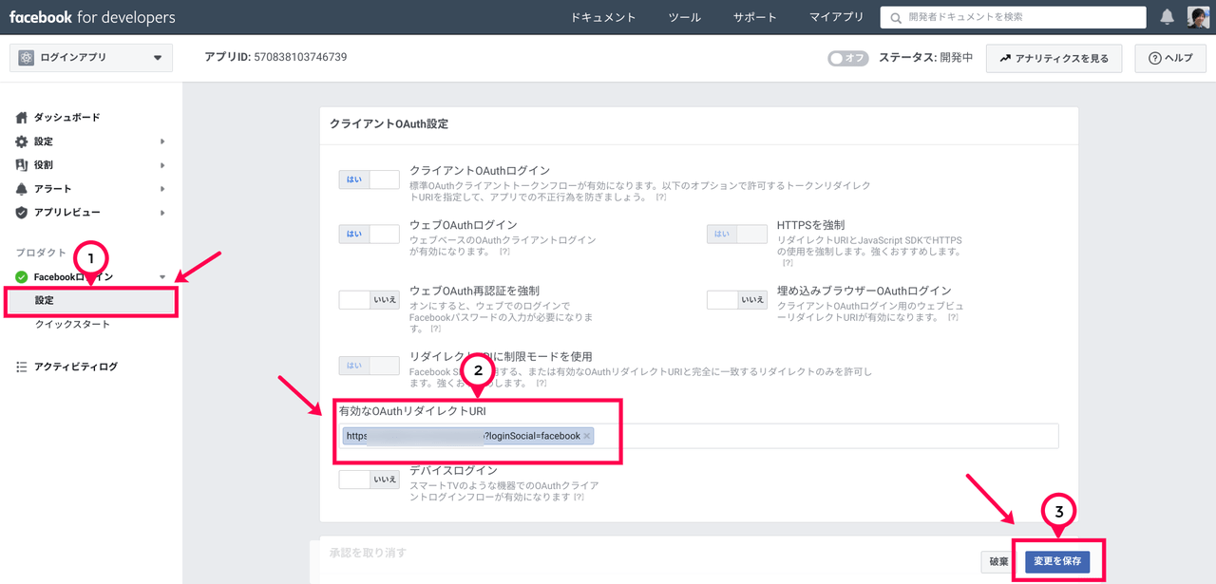The height and width of the screenshot is (584, 1216).
Task: Open help tip for リダイレクトURI制限モード
Action: click(541, 384)
